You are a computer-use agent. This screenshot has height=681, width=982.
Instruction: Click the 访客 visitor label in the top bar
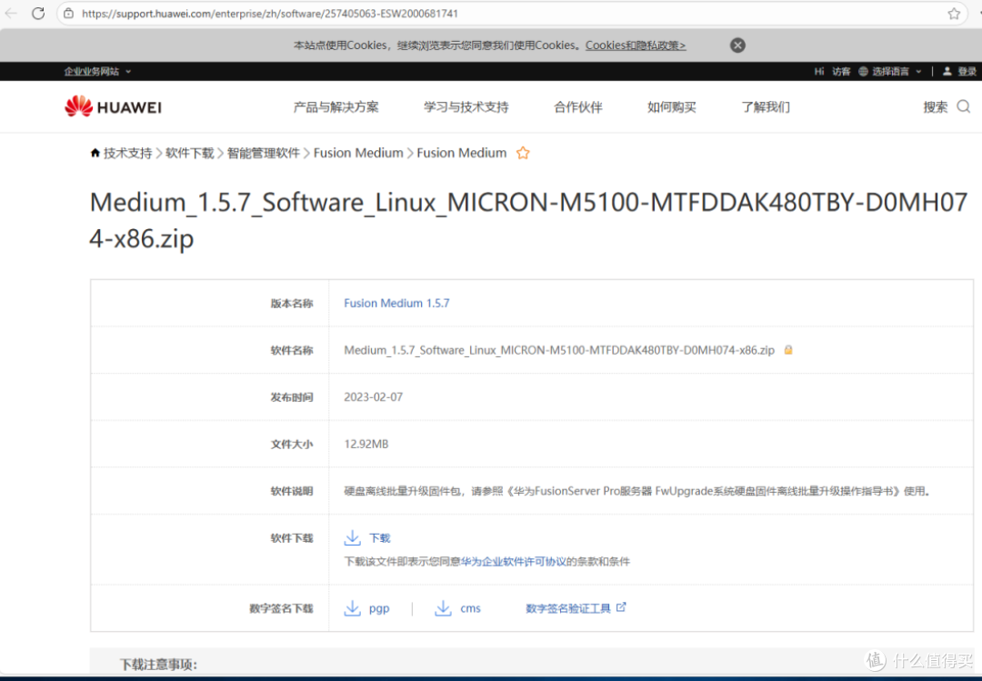841,72
